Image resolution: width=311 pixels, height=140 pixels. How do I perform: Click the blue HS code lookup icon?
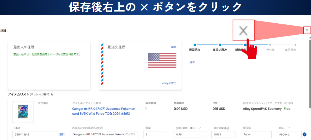tap(304, 134)
